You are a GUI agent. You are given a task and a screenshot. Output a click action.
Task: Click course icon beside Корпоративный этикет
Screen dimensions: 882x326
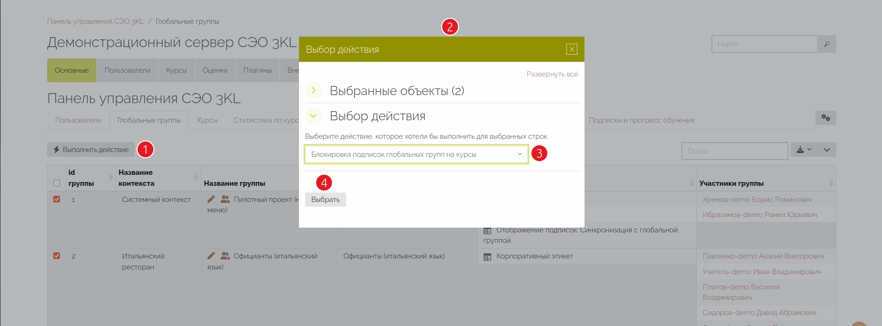tap(487, 257)
